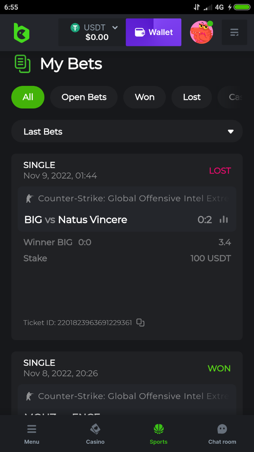Go to Sports in bottom navigation
254x452 pixels.
point(158,434)
